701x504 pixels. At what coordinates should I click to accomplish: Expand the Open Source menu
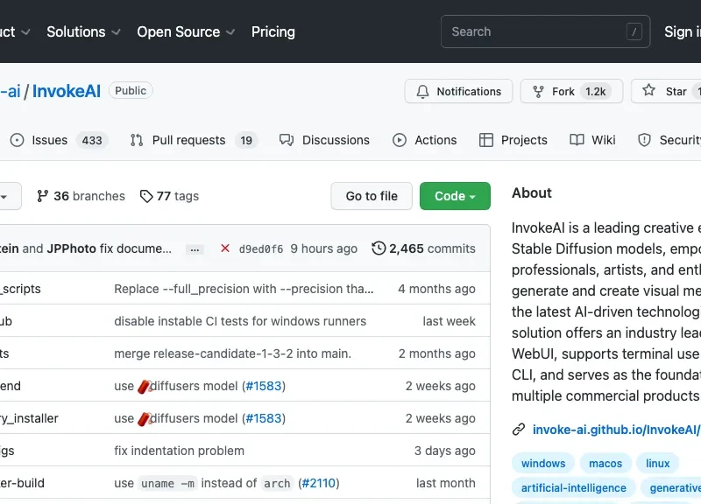(186, 31)
